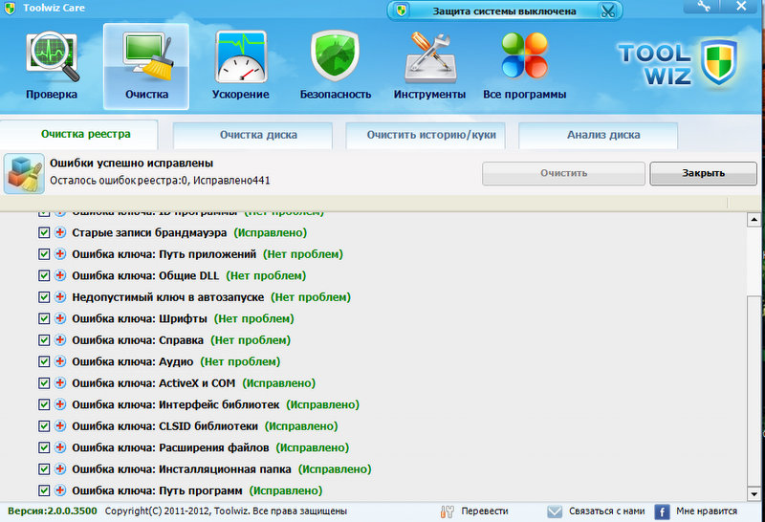
Task: Click the shield icon in protection status banner
Action: pos(402,11)
